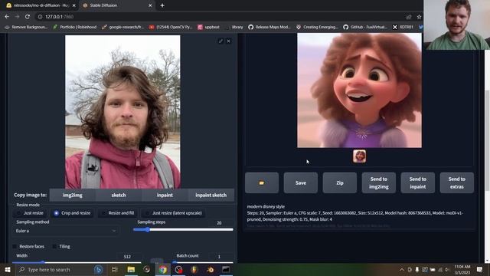
Task: Open the terminal window from the taskbar
Action: (x=226, y=269)
